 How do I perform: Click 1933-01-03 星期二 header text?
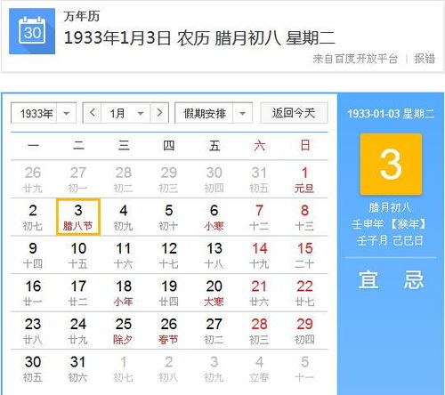point(391,114)
